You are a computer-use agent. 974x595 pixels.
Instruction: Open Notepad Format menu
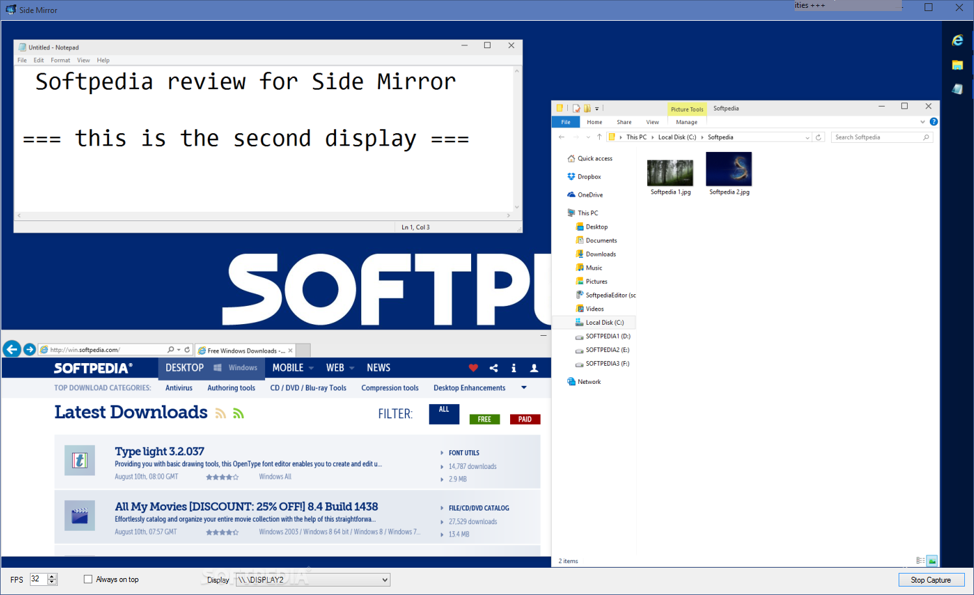[60, 60]
